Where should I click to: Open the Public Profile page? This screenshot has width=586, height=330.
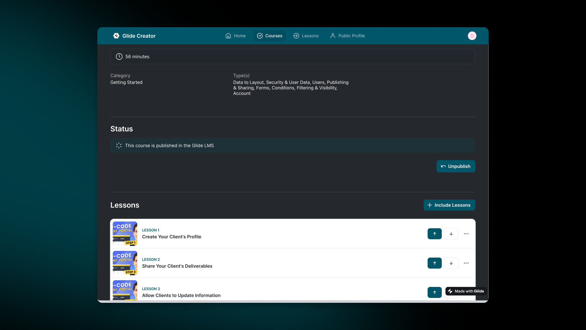point(347,36)
